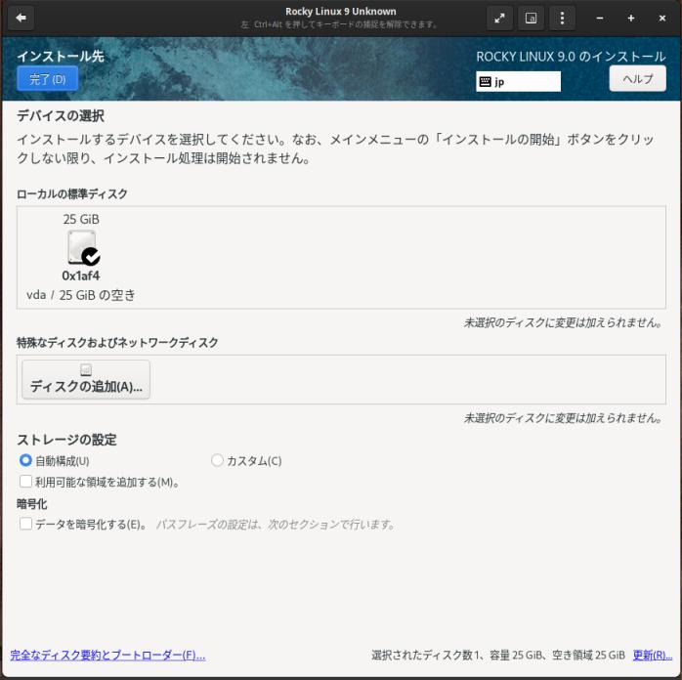The image size is (682, 680).
Task: Toggle fullscreen view of the VM
Action: (x=499, y=18)
